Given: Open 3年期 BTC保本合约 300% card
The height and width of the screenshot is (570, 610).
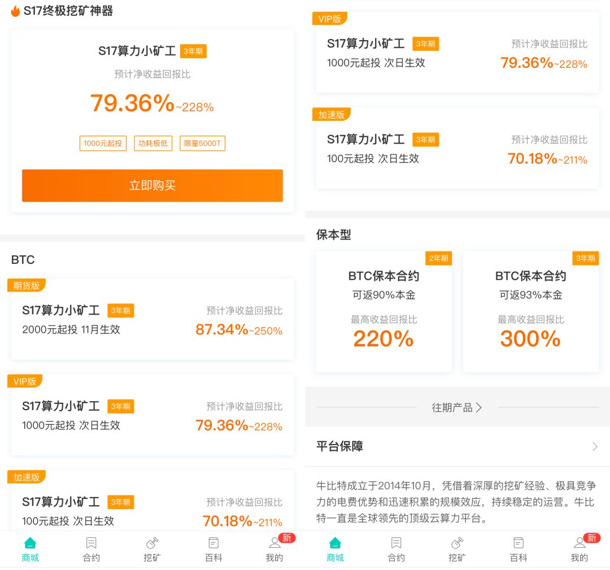Looking at the screenshot, I should pyautogui.click(x=530, y=312).
